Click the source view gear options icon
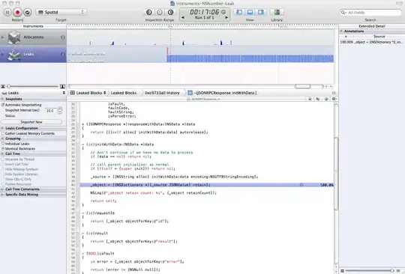The width and height of the screenshot is (405, 274). click(x=334, y=99)
